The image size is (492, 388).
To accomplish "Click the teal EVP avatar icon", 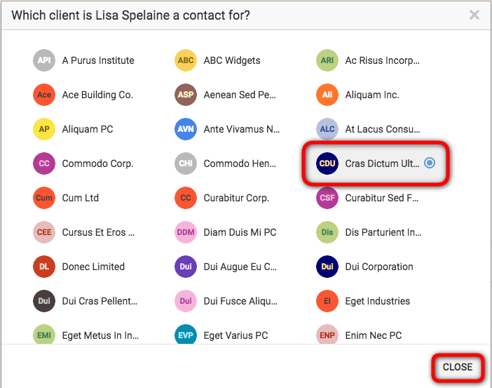I will pyautogui.click(x=186, y=335).
